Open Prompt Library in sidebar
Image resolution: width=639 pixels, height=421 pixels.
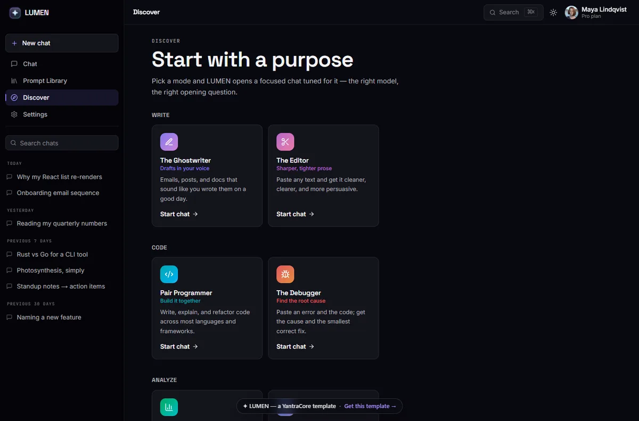pos(62,81)
